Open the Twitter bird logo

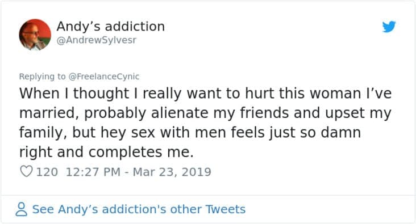(389, 27)
